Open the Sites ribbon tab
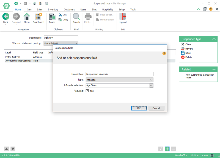Viewport: 220px width, 158px height. click(94, 9)
